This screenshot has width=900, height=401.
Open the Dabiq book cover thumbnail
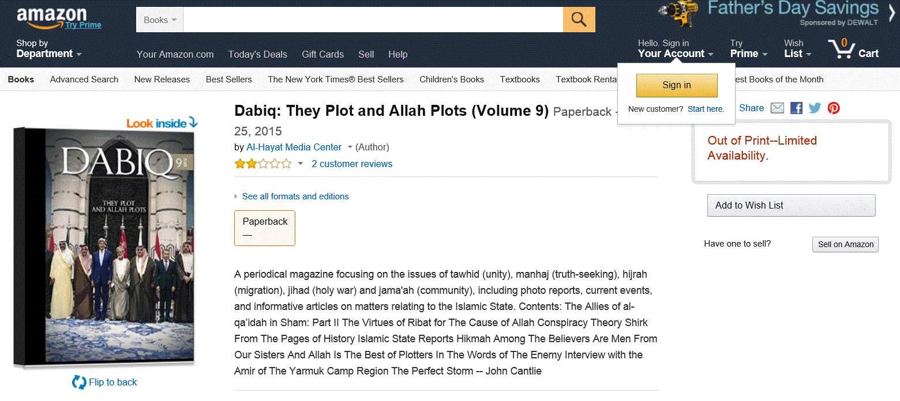click(x=104, y=248)
